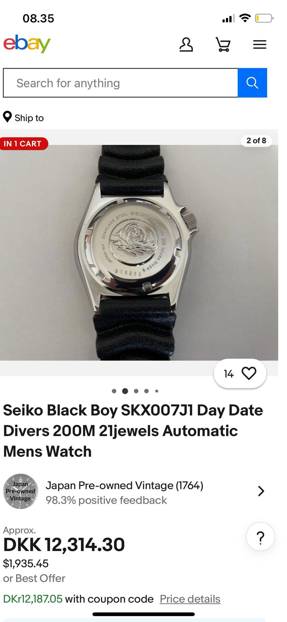Open the hamburger menu
This screenshot has height=622, width=287.
click(x=260, y=45)
